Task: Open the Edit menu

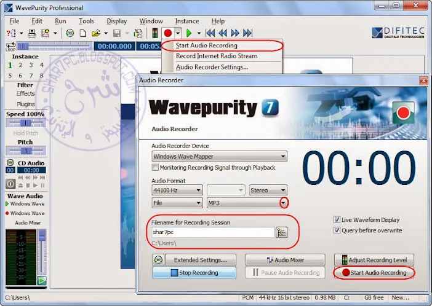Action: [x=37, y=21]
